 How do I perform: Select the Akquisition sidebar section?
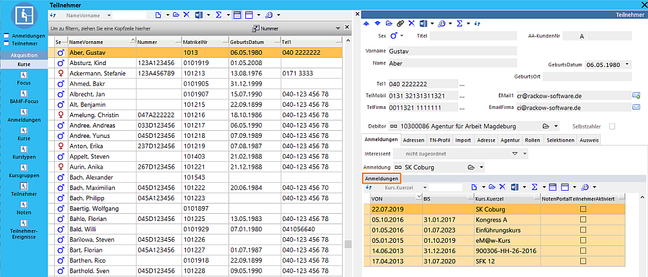[24, 55]
